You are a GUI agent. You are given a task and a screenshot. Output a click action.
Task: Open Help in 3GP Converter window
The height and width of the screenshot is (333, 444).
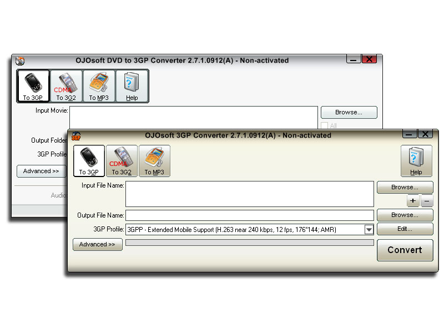coord(416,160)
